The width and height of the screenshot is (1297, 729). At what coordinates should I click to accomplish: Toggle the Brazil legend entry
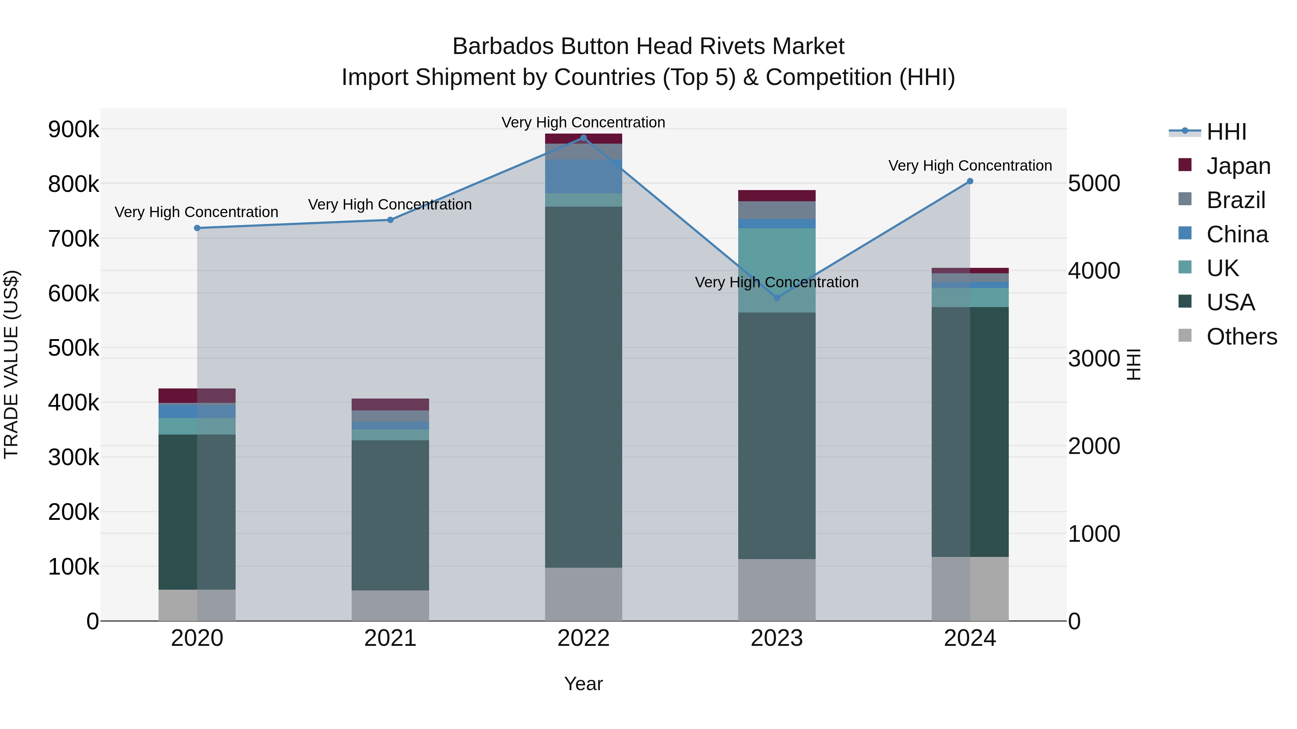[x=1221, y=200]
